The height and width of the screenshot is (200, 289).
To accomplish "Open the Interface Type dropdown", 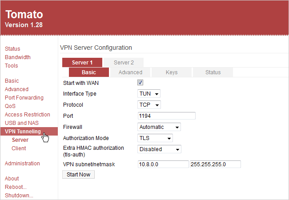I will pos(149,94).
